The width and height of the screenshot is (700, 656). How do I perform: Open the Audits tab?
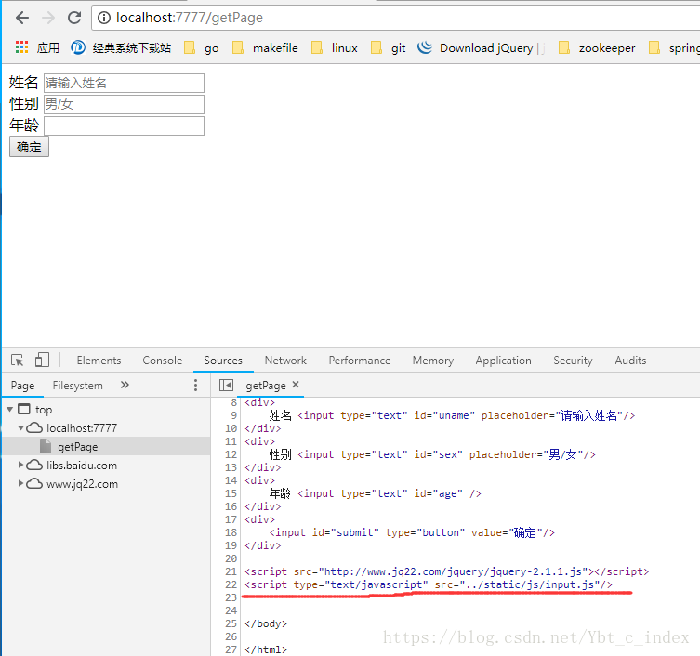coord(630,361)
